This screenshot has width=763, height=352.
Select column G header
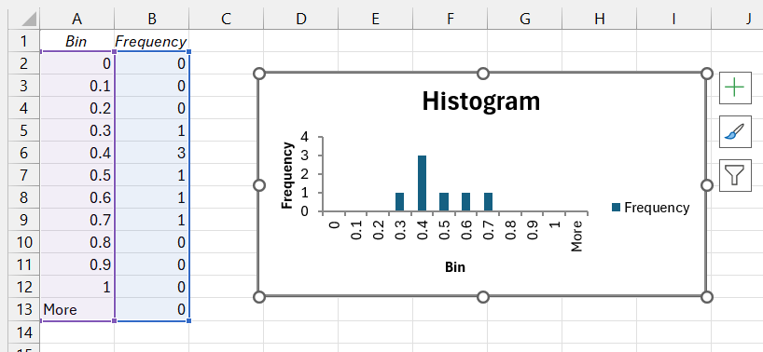click(524, 19)
